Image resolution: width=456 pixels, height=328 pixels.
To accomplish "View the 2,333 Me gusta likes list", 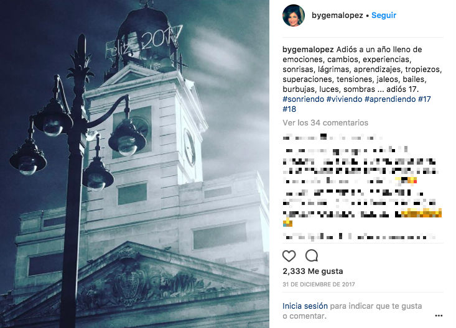I will [313, 271].
